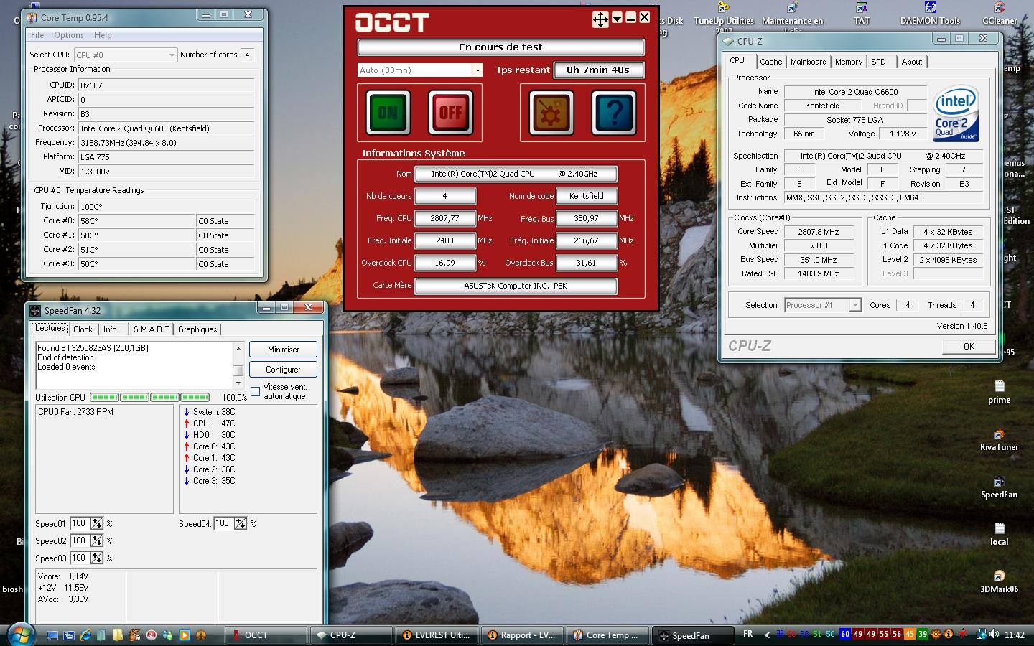Click the Intel Core 2 Quad logo
The image size is (1034, 646).
pos(956,115)
